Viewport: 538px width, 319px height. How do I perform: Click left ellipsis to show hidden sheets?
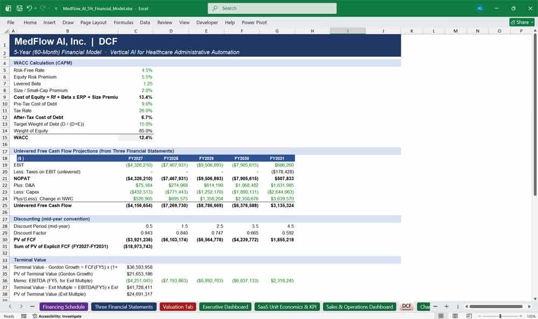32,306
